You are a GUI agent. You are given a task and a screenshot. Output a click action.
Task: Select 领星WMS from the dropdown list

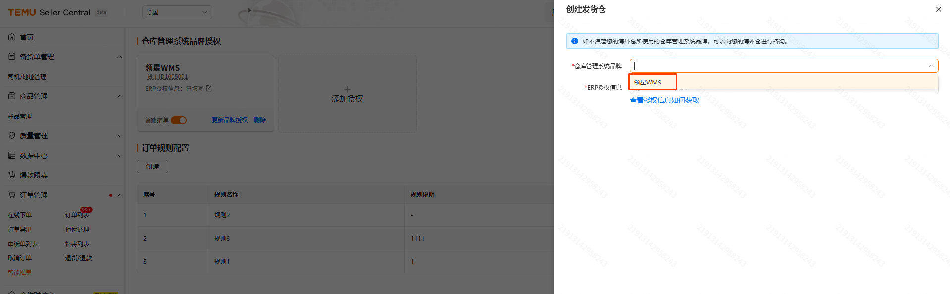click(783, 82)
